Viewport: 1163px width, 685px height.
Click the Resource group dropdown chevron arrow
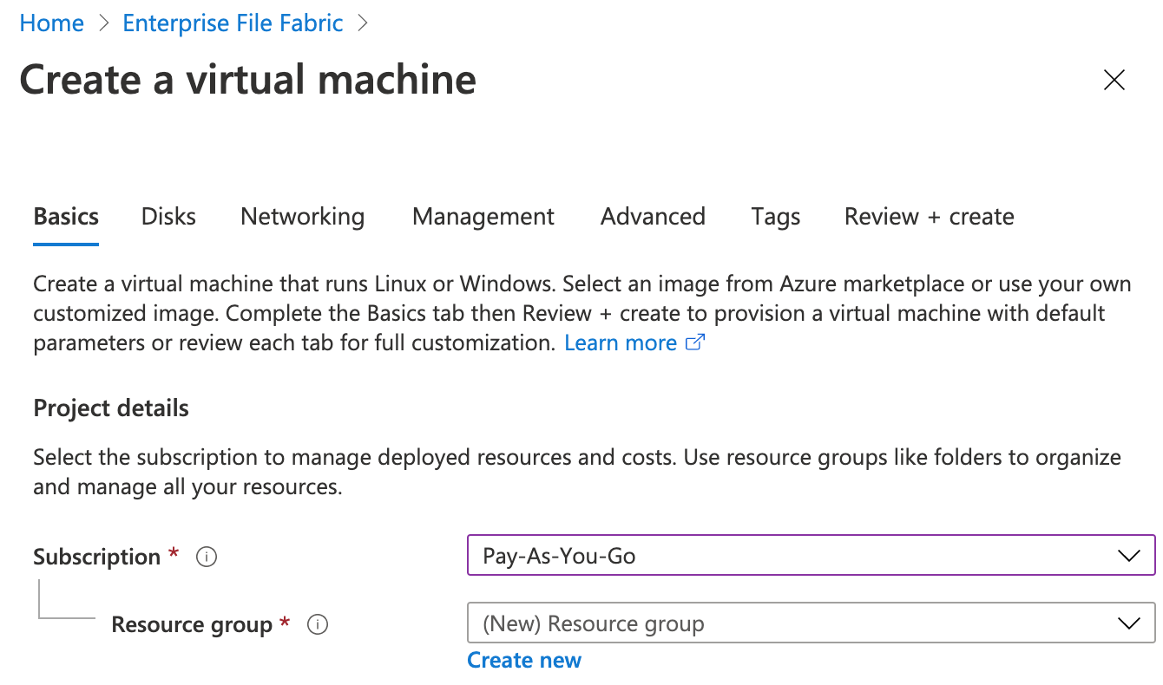click(x=1128, y=623)
